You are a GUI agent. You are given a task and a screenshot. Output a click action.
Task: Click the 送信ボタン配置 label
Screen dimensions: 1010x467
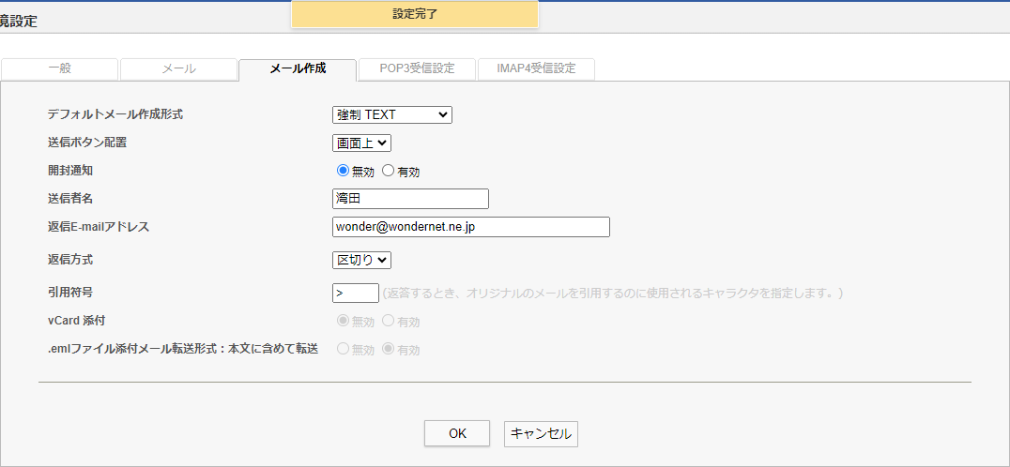[x=87, y=143]
